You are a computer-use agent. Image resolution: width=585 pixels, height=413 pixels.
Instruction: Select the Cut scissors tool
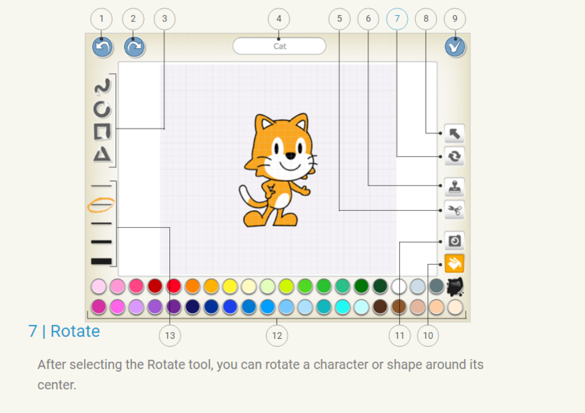tap(454, 210)
